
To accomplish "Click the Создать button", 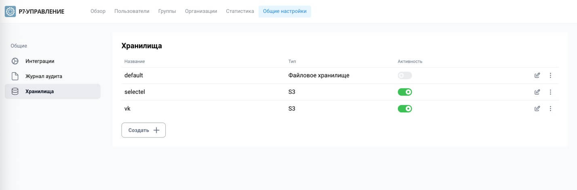I will [x=143, y=130].
